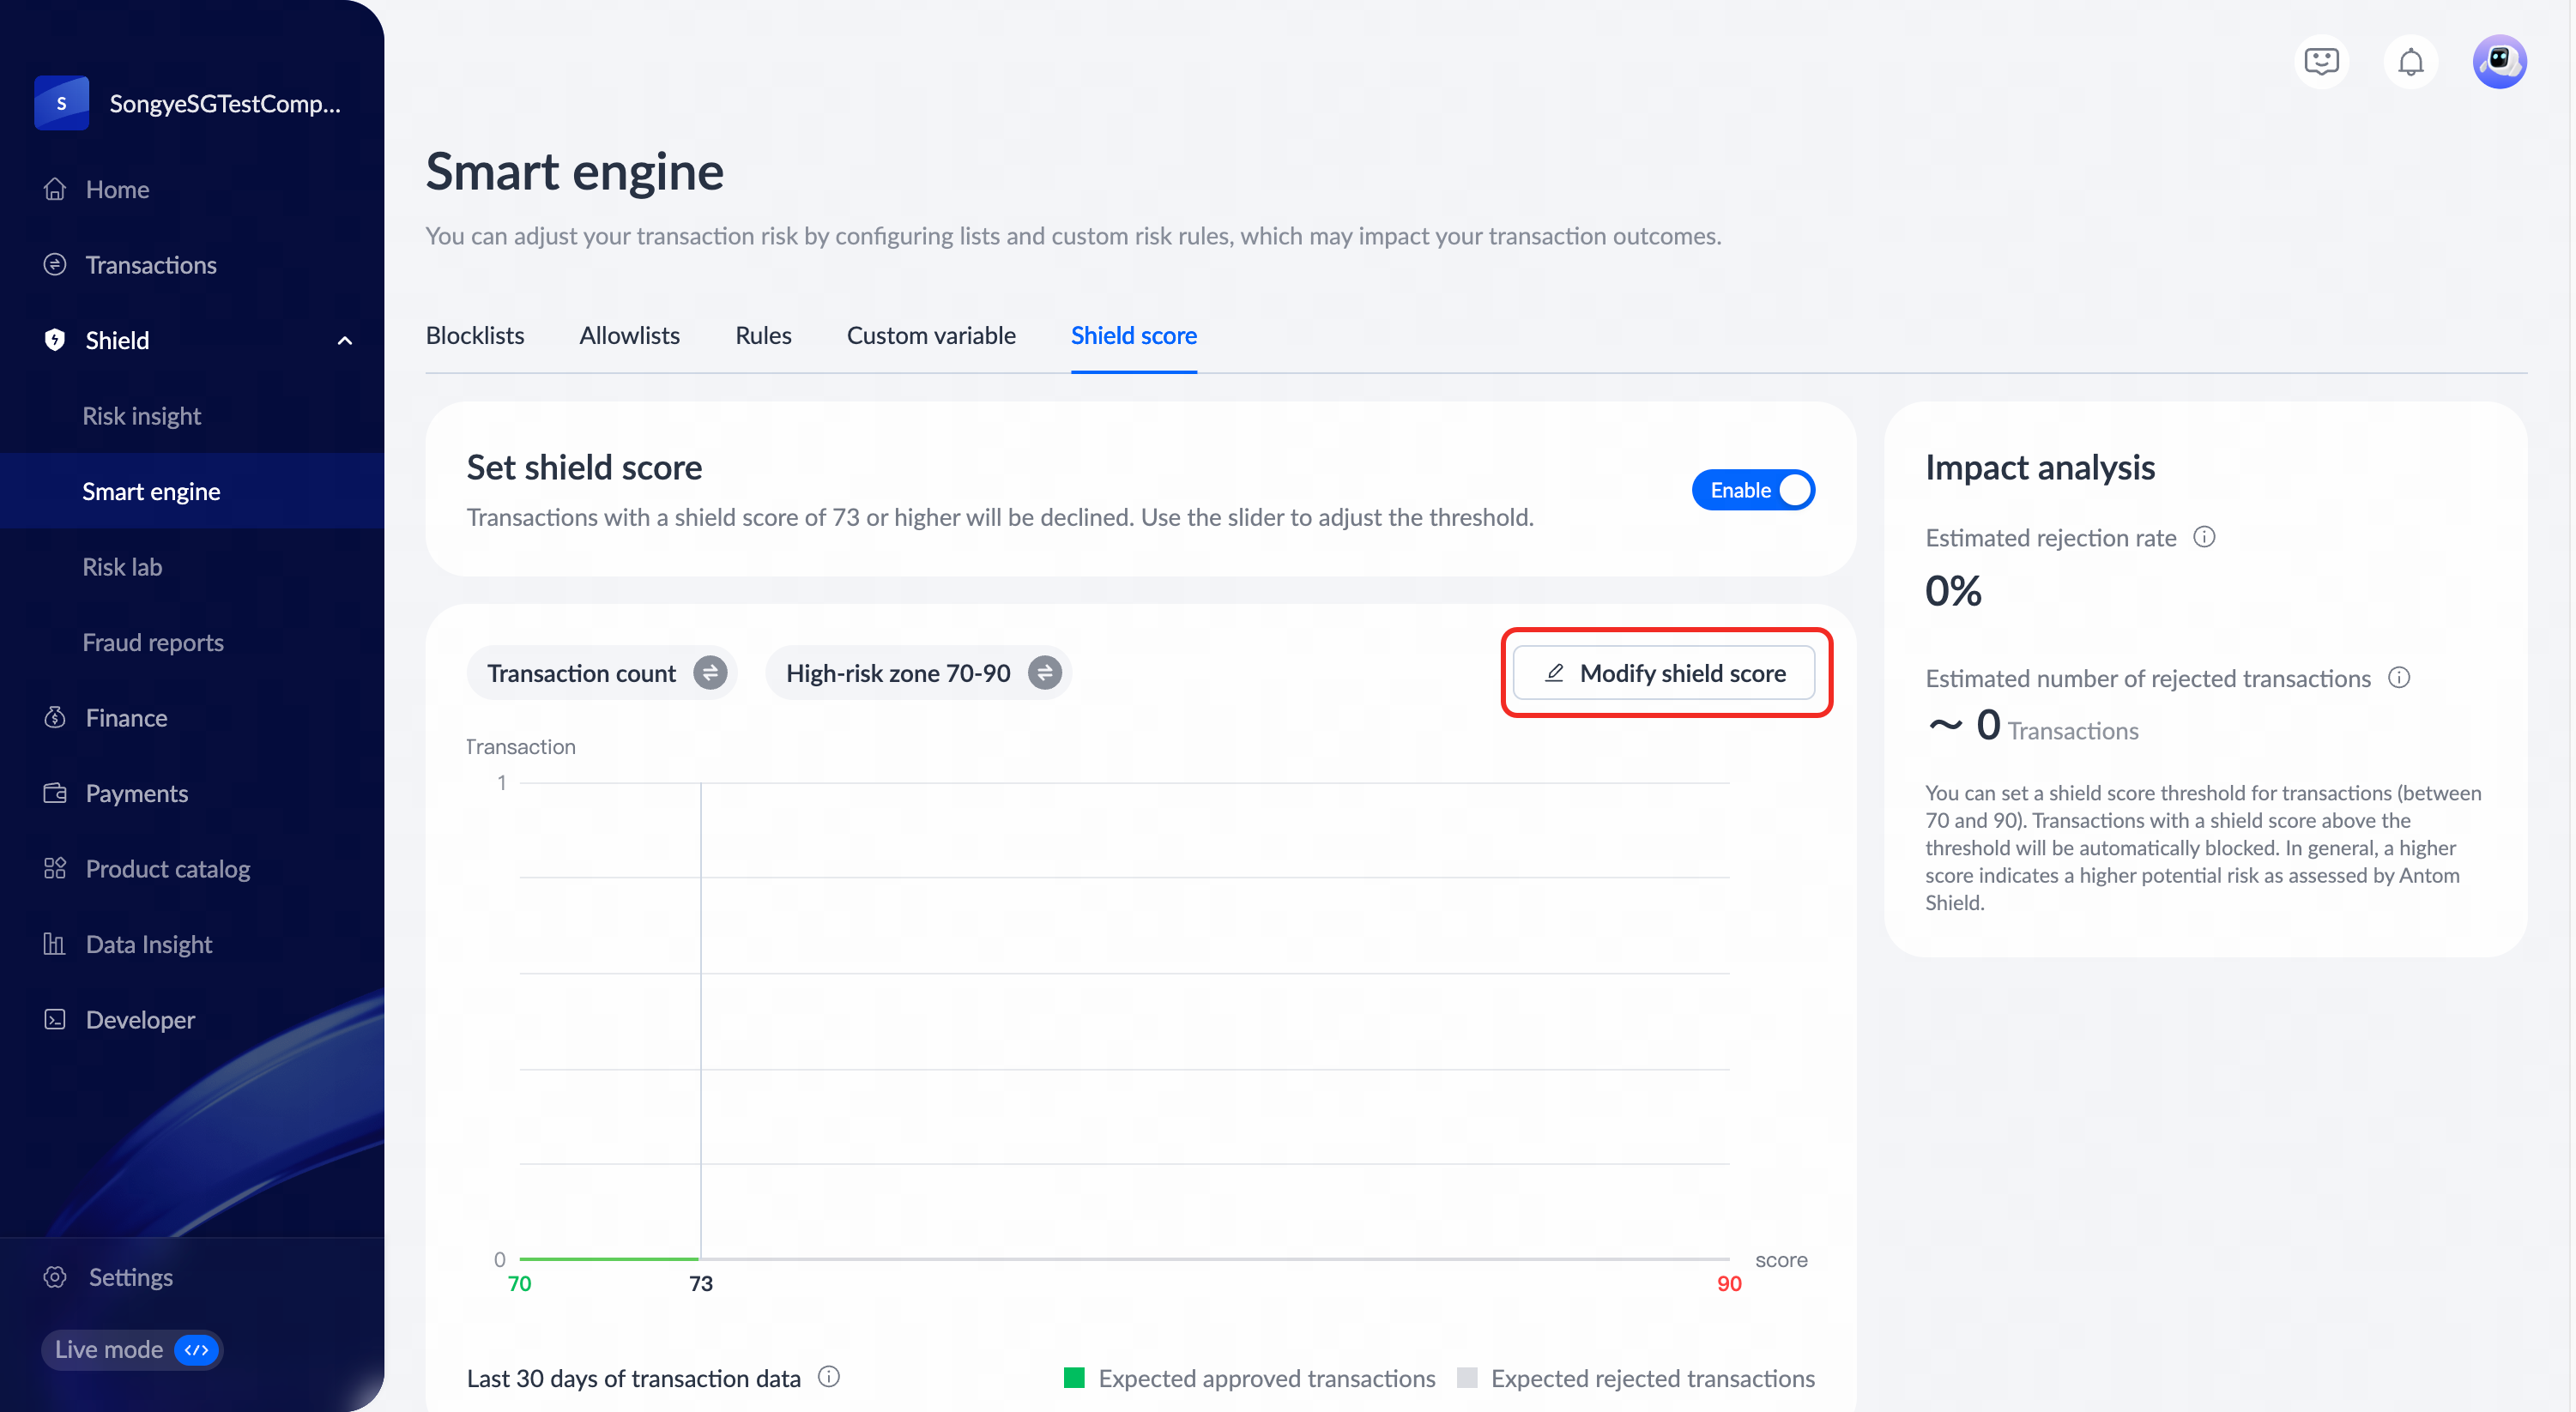Click info icon next to rejected transactions estimate
This screenshot has height=1412, width=2576.
pos(2398,677)
